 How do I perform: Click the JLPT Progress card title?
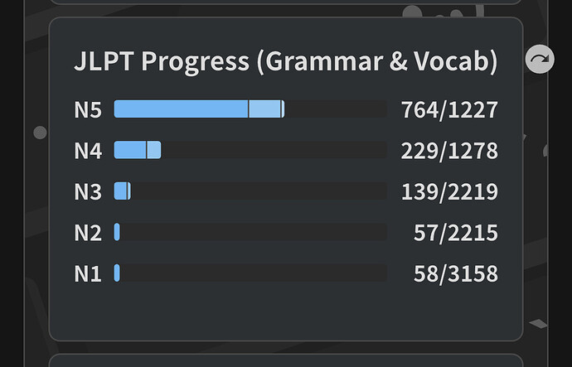285,62
